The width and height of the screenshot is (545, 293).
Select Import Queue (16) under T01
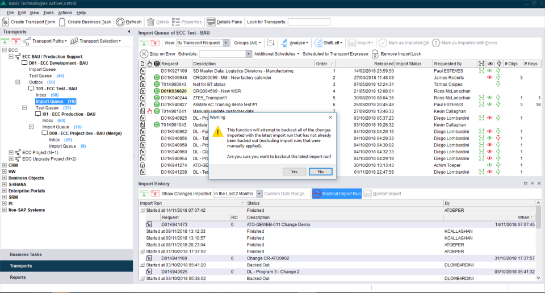pos(56,102)
